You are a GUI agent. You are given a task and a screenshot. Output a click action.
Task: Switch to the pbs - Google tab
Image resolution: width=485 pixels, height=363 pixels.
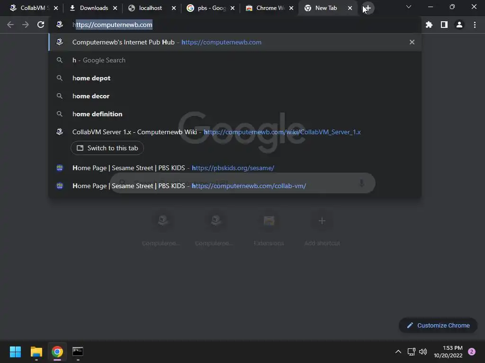pyautogui.click(x=207, y=8)
